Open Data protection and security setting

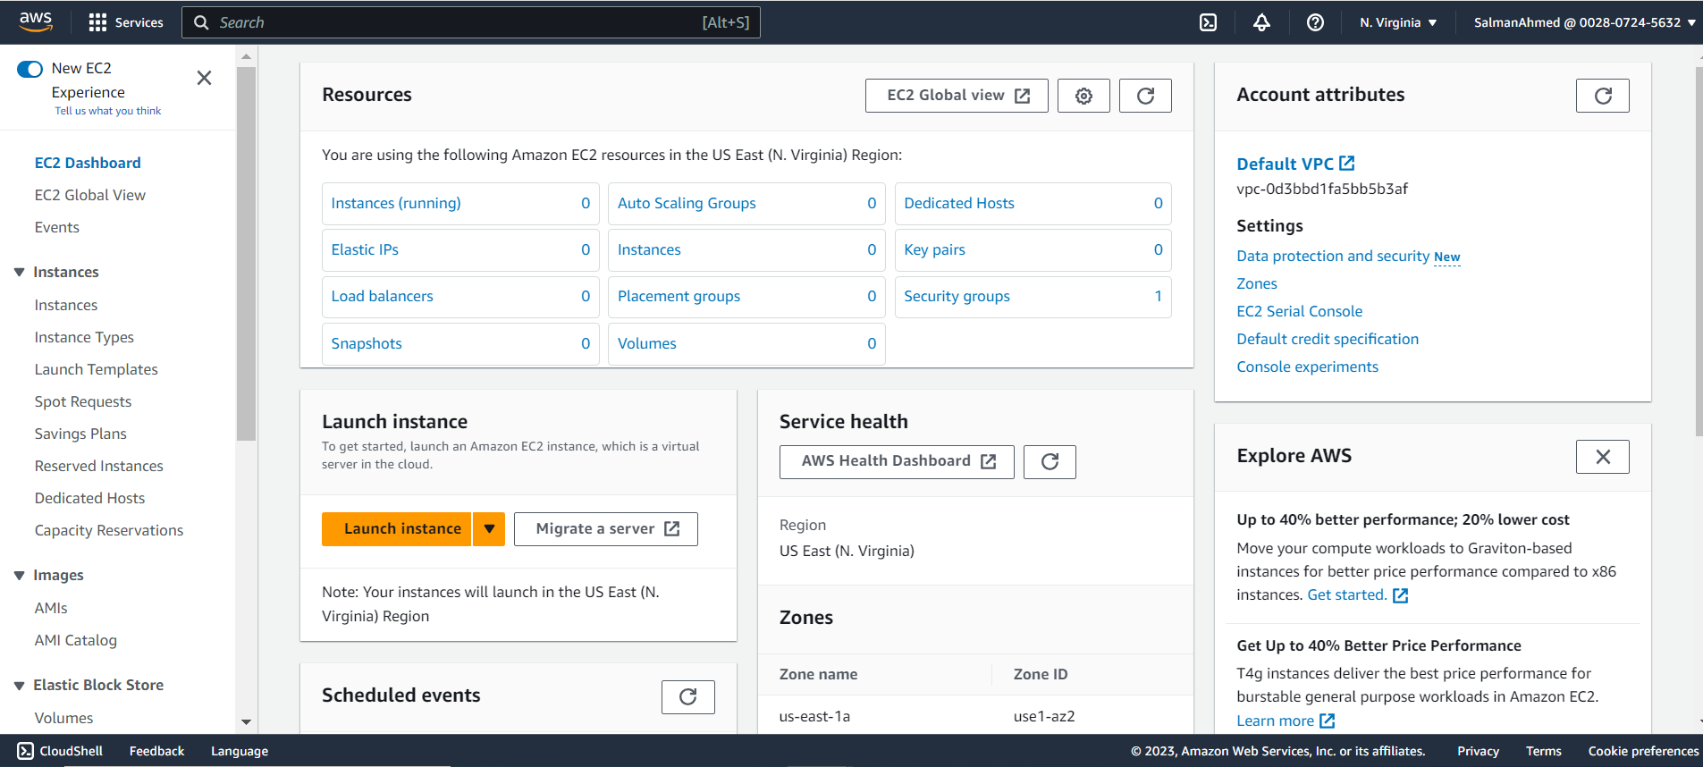pos(1333,256)
